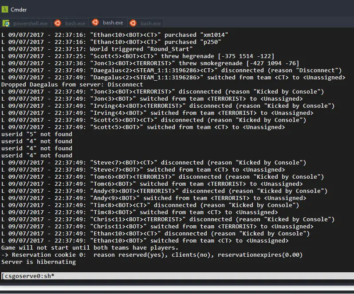This screenshot has height=294, width=354.
Task: Click Tim<8><BOT> switched to Unassigned line
Action: pyautogui.click(x=140, y=212)
